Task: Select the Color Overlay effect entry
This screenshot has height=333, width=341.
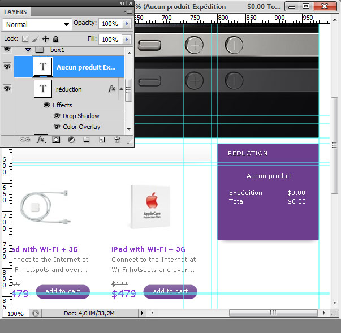Action: click(81, 127)
